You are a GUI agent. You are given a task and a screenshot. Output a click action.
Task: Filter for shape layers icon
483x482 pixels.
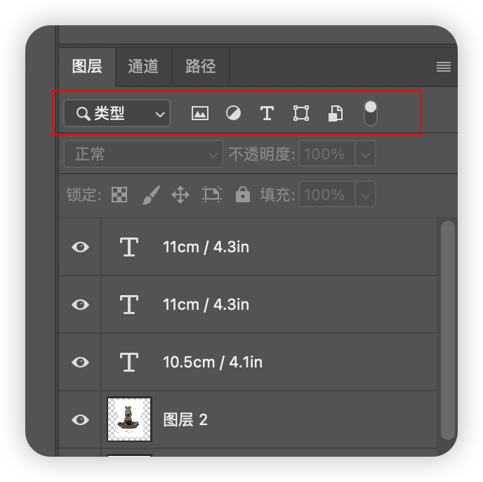[301, 113]
